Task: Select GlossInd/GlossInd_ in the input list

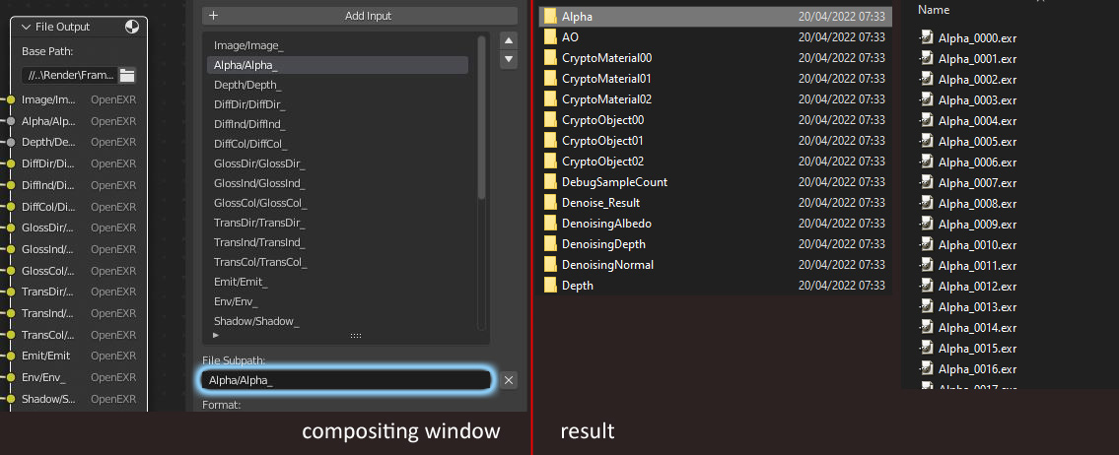Action: 337,183
